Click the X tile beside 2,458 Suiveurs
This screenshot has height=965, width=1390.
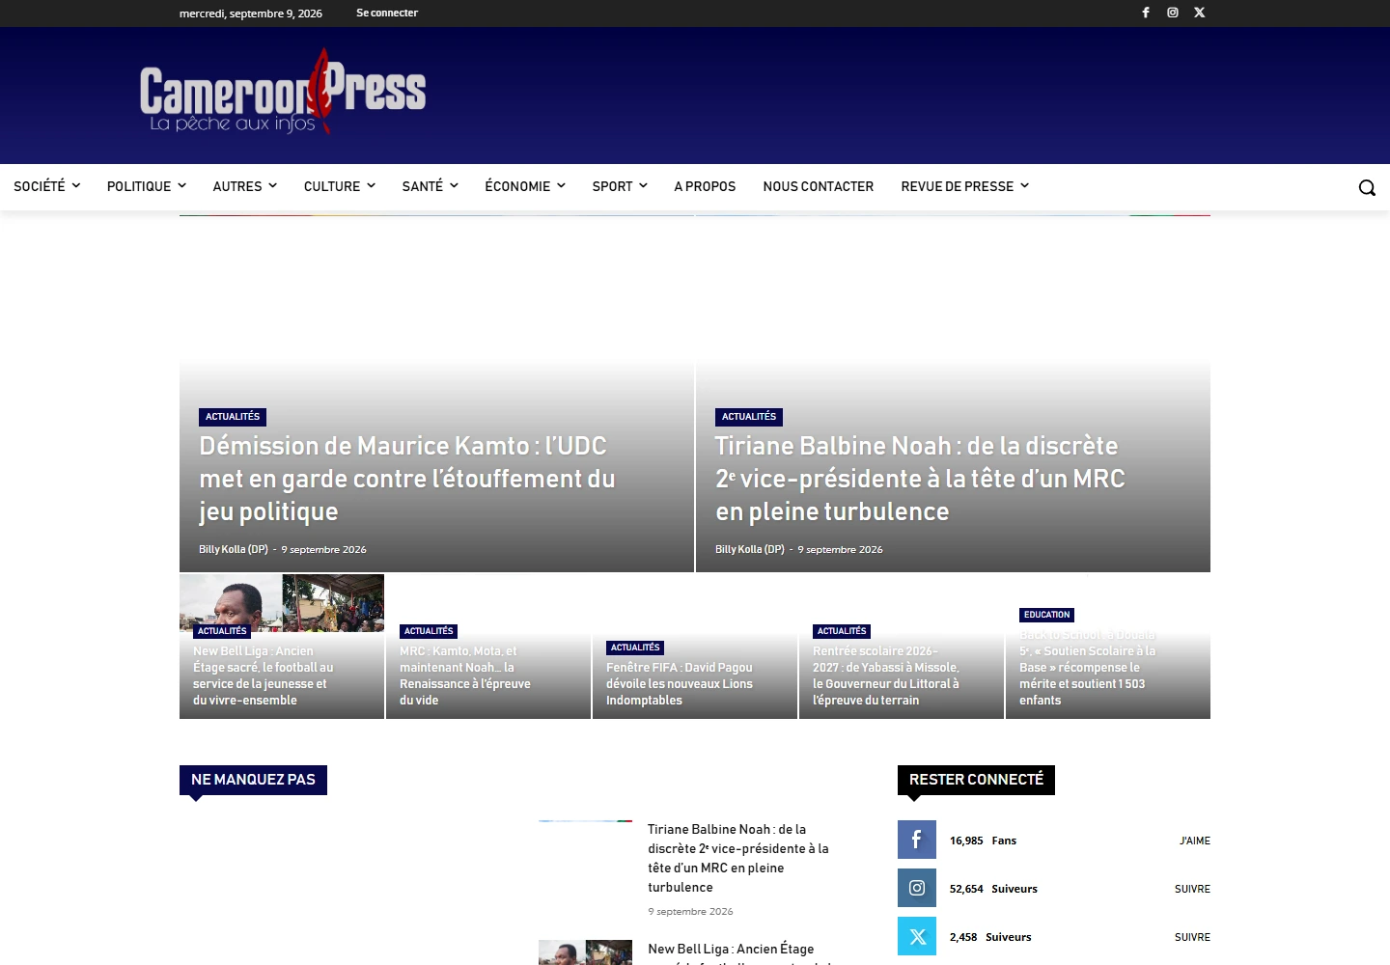(x=917, y=936)
